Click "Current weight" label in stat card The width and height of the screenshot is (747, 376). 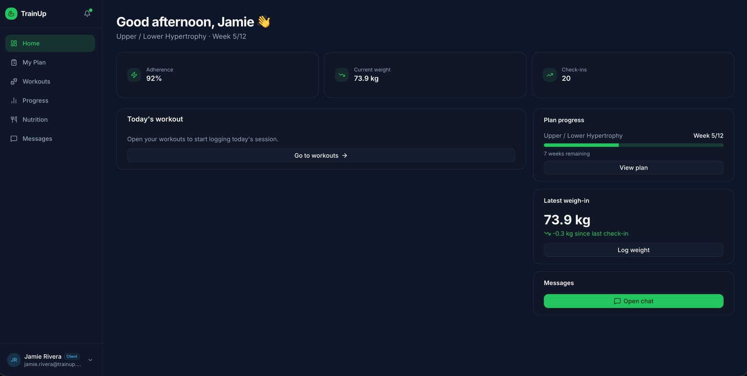click(372, 70)
